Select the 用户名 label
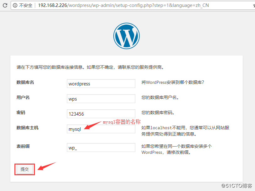The width and height of the screenshot is (255, 191). 23,97
